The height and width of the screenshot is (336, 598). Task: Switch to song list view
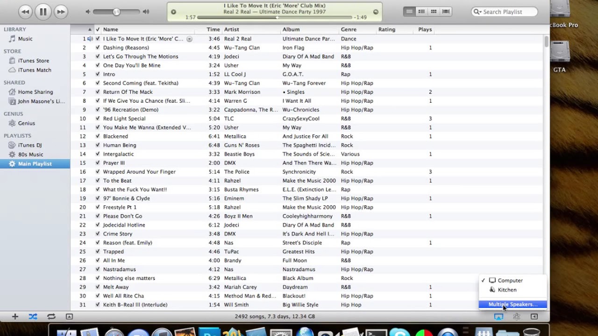[409, 12]
